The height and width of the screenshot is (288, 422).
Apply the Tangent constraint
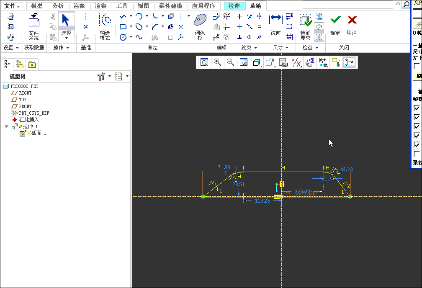click(250, 16)
